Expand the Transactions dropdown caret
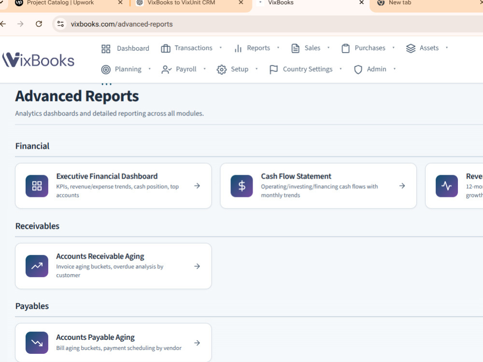 (x=221, y=48)
